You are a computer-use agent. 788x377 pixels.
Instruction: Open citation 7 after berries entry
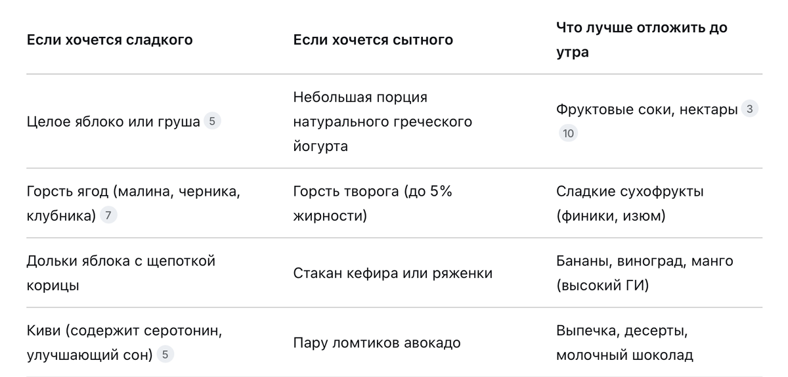pyautogui.click(x=108, y=215)
